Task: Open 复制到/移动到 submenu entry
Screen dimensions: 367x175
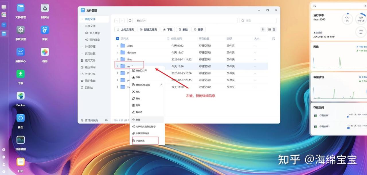Action: pyautogui.click(x=147, y=85)
